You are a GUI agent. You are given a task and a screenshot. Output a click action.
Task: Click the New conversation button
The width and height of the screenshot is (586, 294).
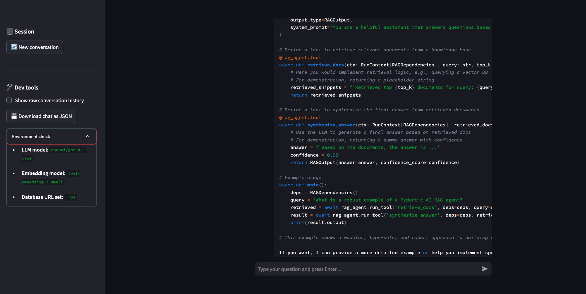35,47
